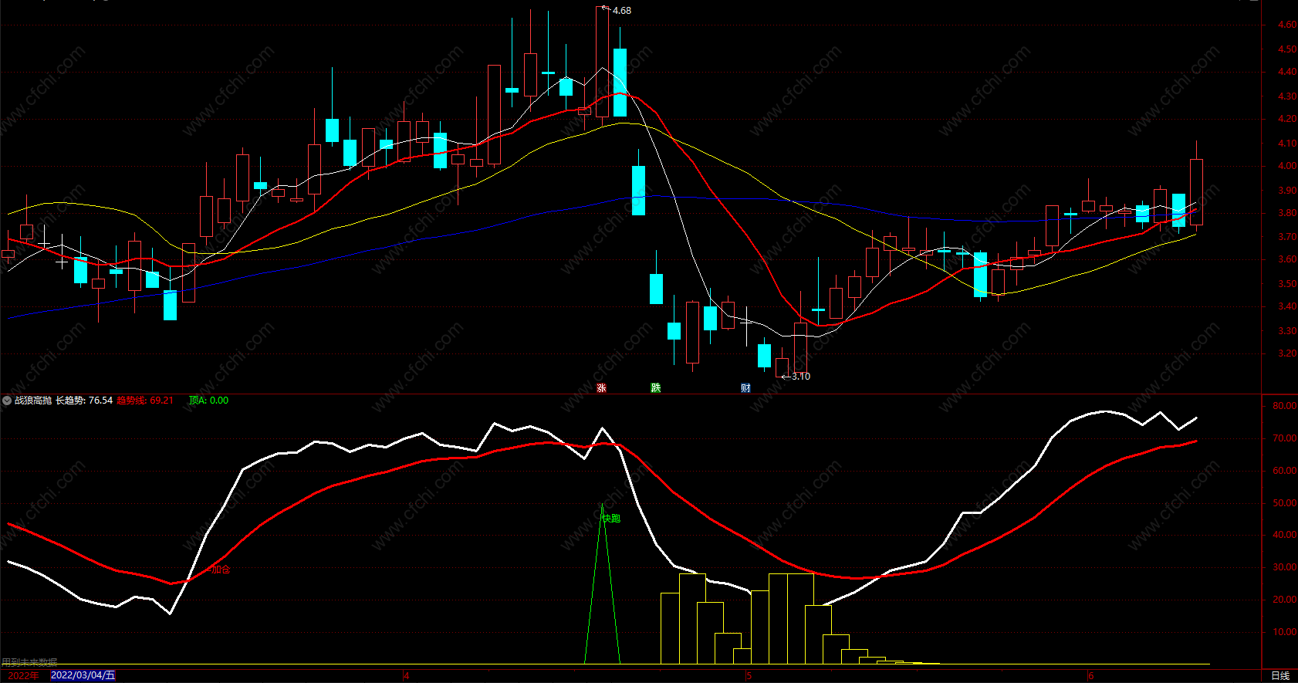
Task: Click the 顶A: 0.00 readout
Action: coord(208,401)
